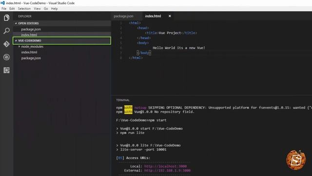Open the Edit menu
This screenshot has height=176, width=312.
[12, 9]
